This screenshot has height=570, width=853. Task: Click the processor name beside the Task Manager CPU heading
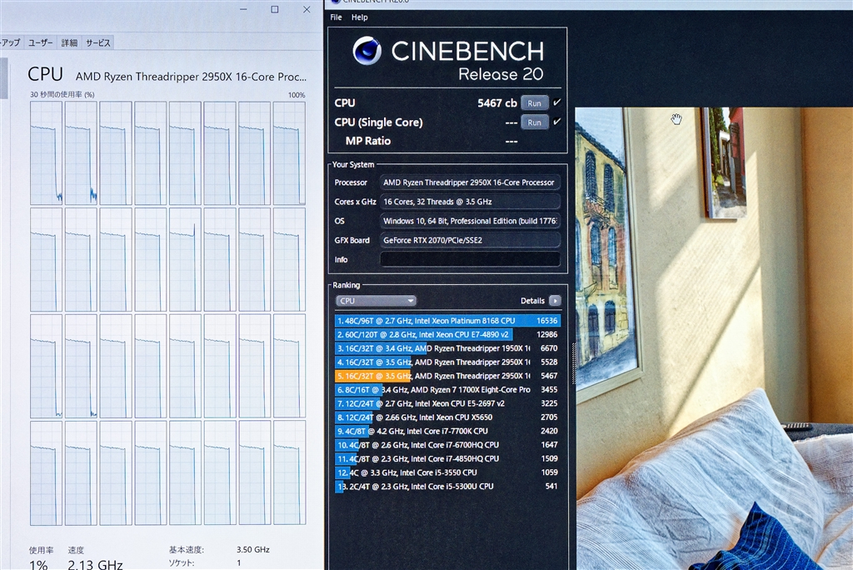click(191, 77)
